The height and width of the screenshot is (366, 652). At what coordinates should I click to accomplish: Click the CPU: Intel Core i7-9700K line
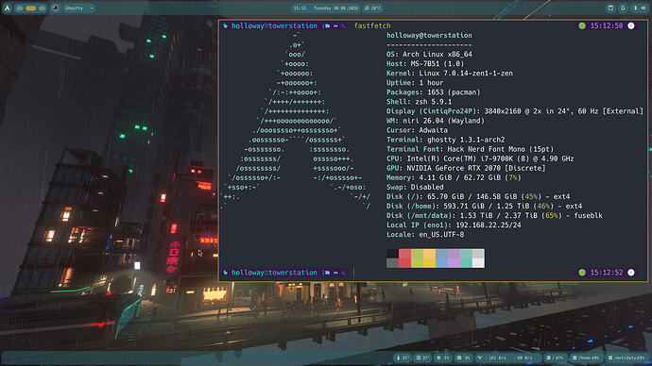[x=480, y=158]
